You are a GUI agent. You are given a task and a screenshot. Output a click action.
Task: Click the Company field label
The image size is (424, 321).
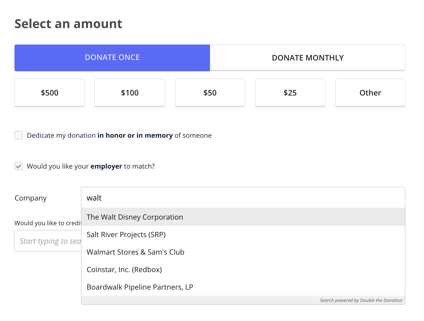coord(30,198)
